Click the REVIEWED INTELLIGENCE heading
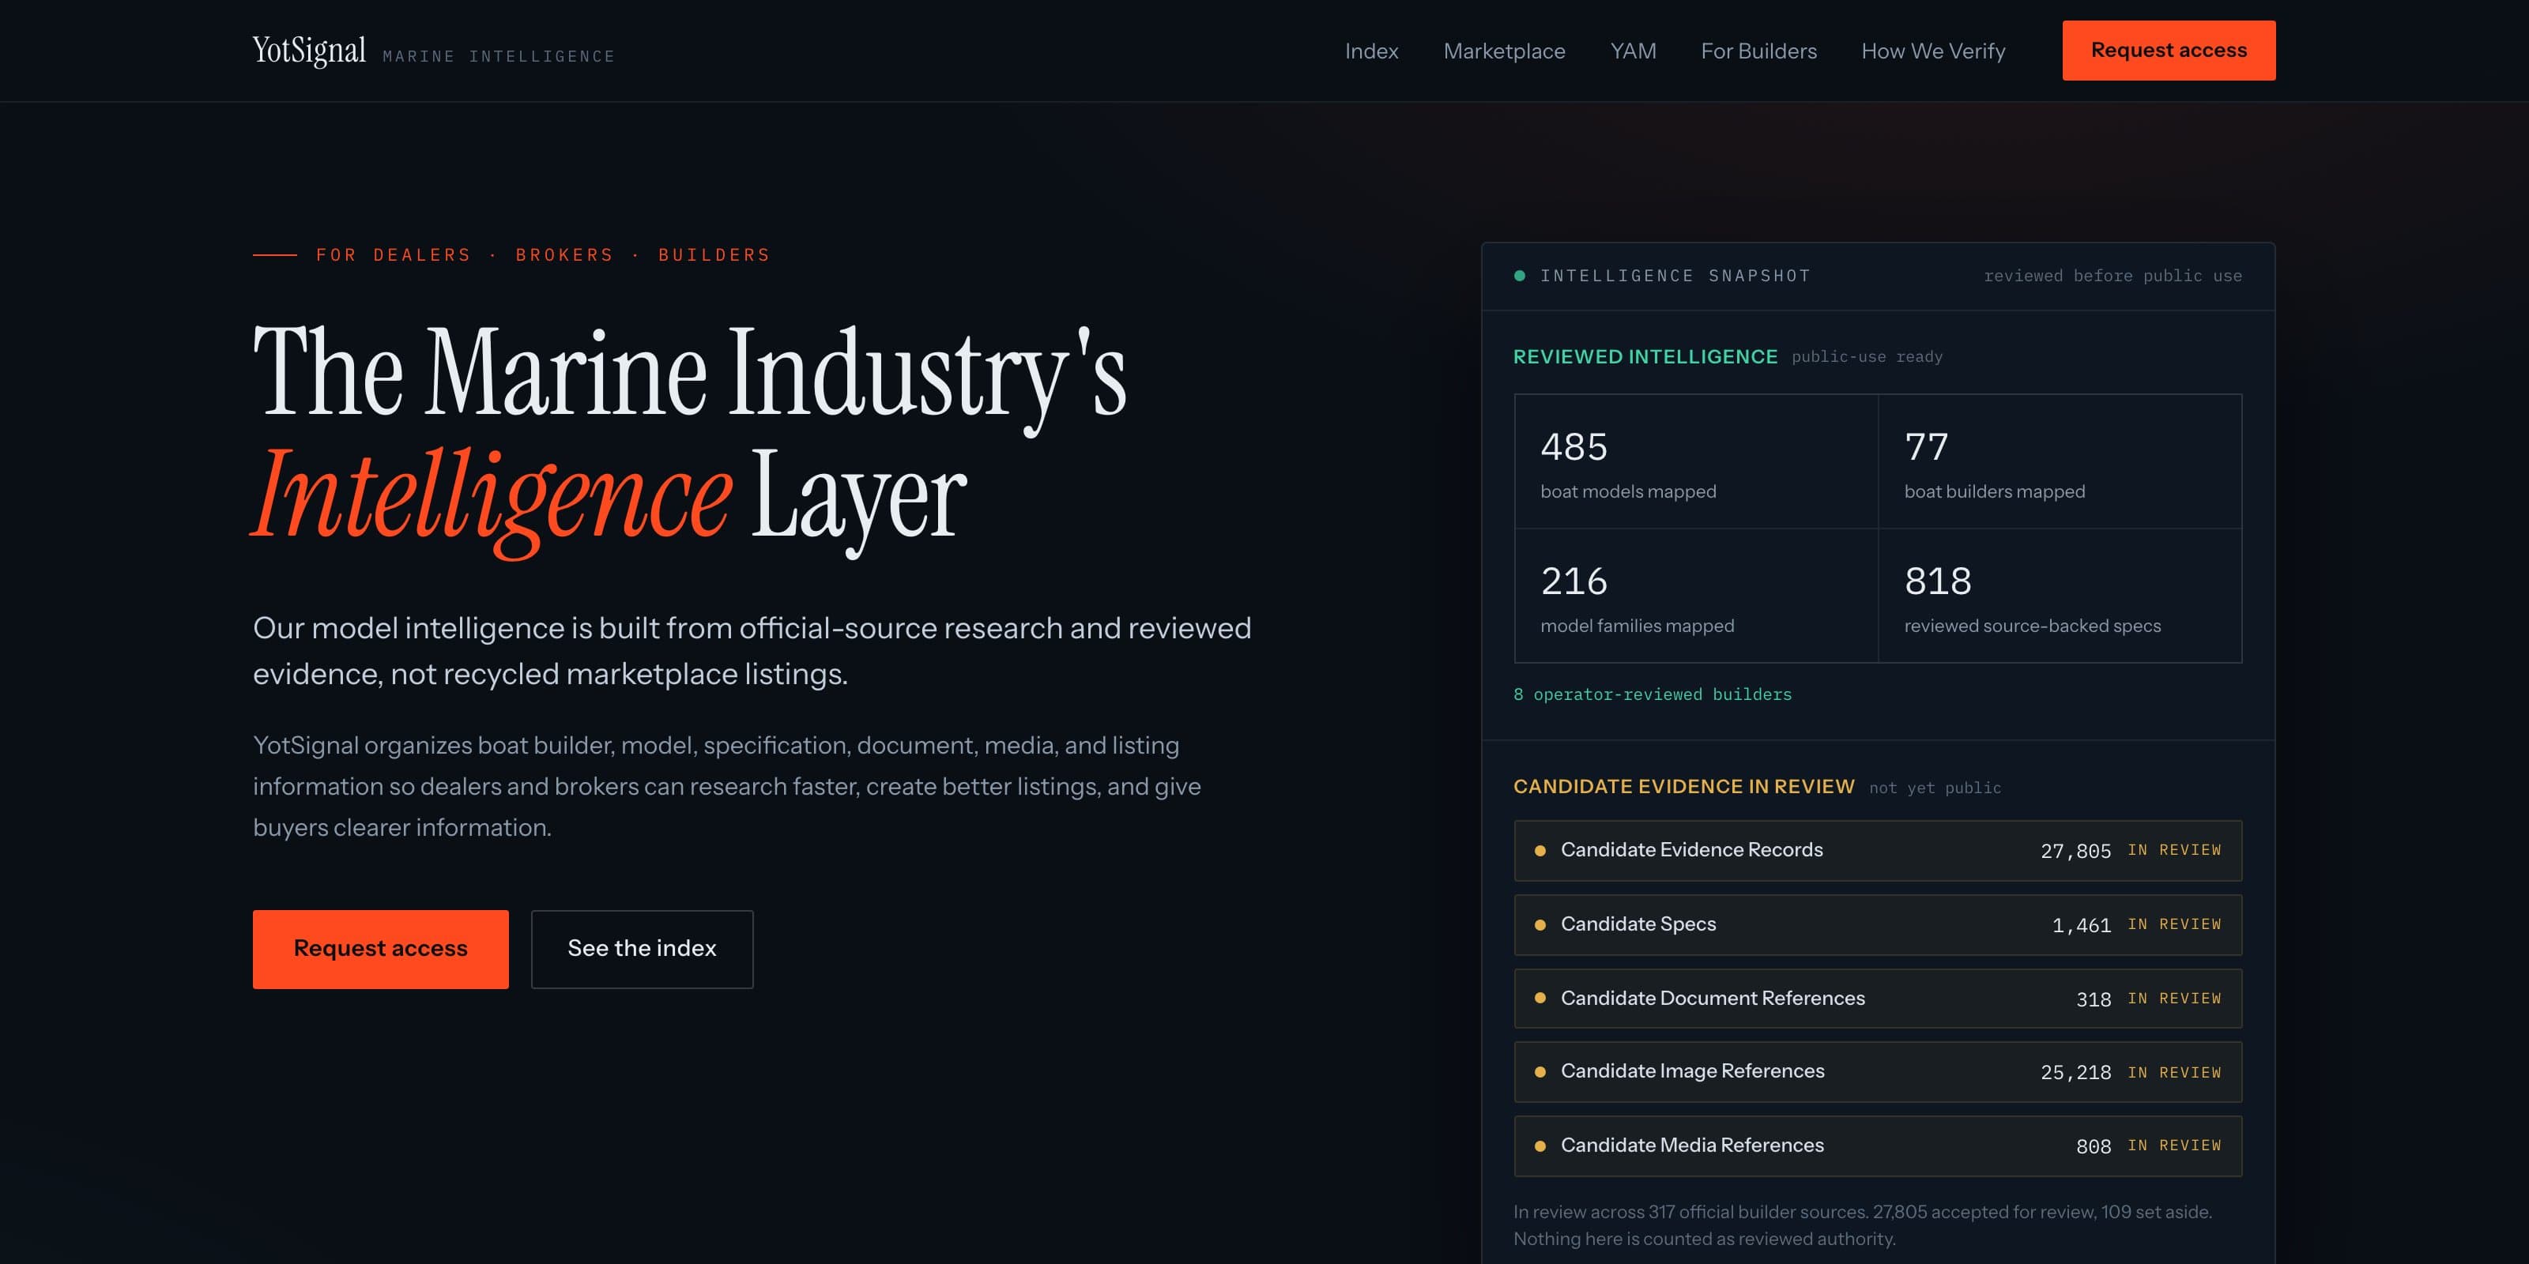Screen dimensions: 2529x1264 (1645, 356)
